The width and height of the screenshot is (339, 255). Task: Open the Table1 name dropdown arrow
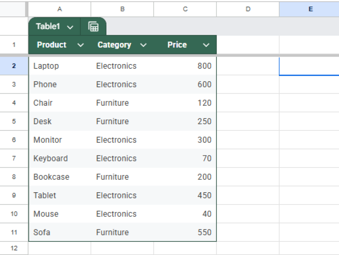point(70,27)
